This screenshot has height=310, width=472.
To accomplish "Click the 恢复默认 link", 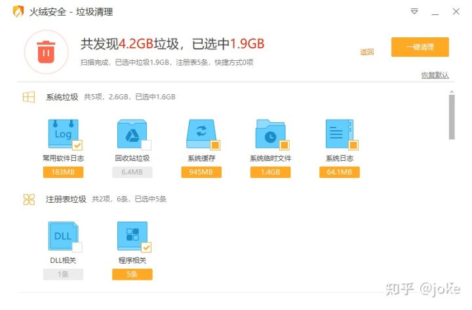I will 435,75.
